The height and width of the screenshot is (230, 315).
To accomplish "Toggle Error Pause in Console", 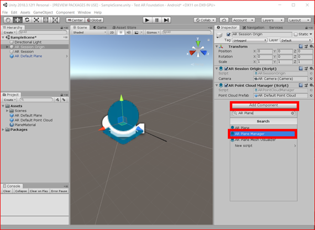I will pos(59,191).
